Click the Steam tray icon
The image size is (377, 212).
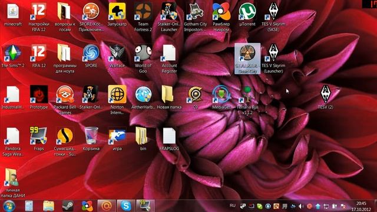tap(243, 206)
